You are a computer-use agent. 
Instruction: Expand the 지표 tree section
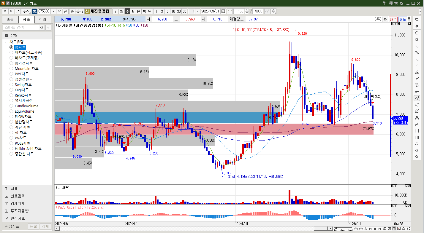point(7,189)
